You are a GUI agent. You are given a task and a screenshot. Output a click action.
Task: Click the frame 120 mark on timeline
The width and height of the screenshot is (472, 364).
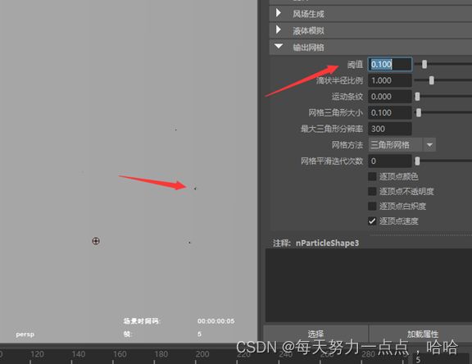click(37, 354)
